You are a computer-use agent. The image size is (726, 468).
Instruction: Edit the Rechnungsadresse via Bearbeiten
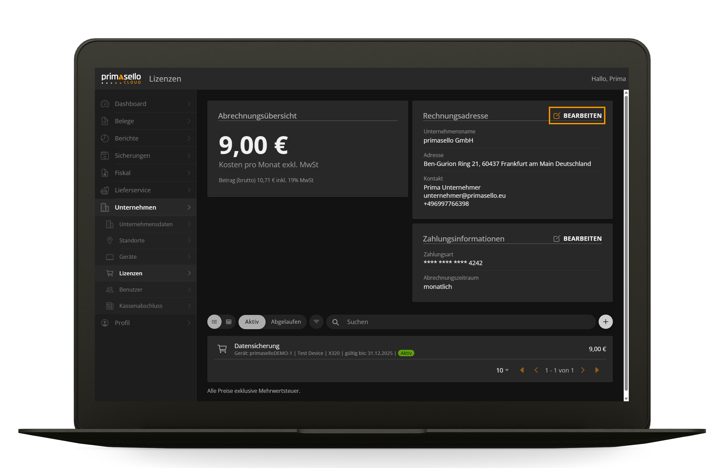577,115
